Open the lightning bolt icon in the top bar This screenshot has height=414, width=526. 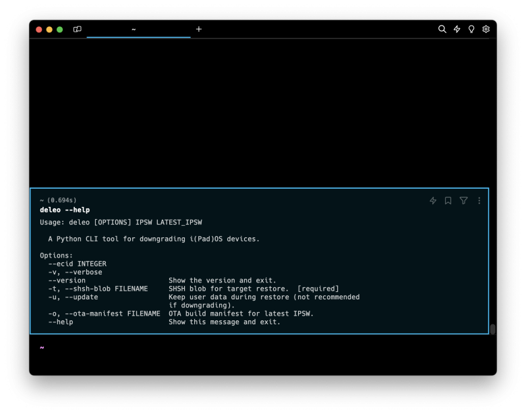point(457,29)
